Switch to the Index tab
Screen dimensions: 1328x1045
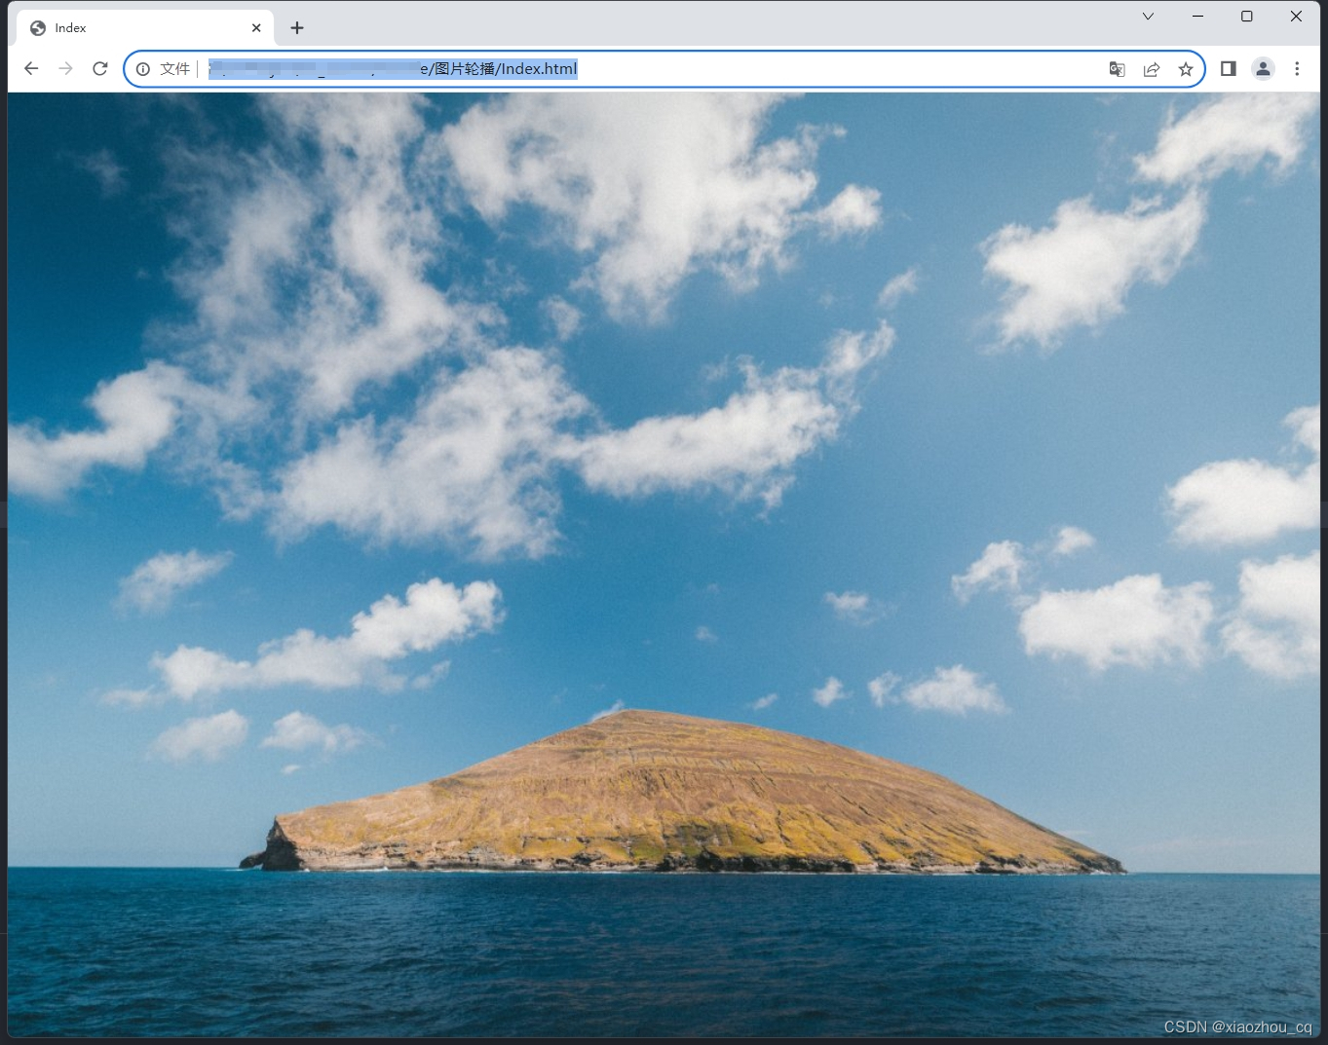[145, 28]
